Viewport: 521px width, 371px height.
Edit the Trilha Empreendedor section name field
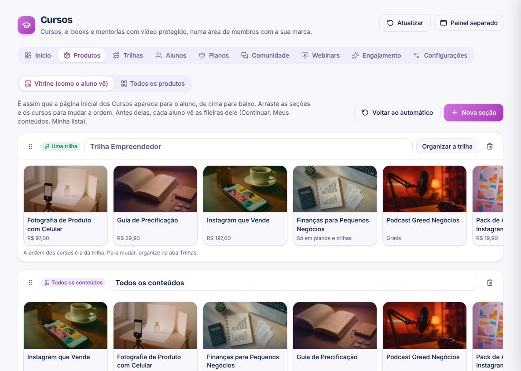click(x=248, y=146)
